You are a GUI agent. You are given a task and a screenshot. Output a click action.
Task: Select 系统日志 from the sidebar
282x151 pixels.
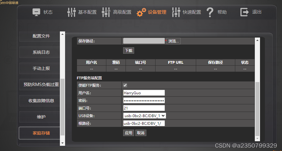pyautogui.click(x=41, y=52)
